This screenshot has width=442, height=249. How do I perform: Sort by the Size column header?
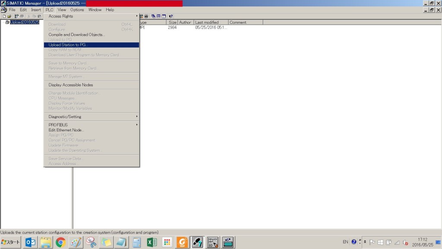click(172, 22)
